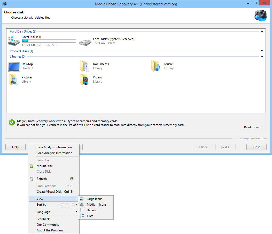This screenshot has height=234, width=272.
Task: Choose Save Analysis Information menu entry
Action: [54, 147]
